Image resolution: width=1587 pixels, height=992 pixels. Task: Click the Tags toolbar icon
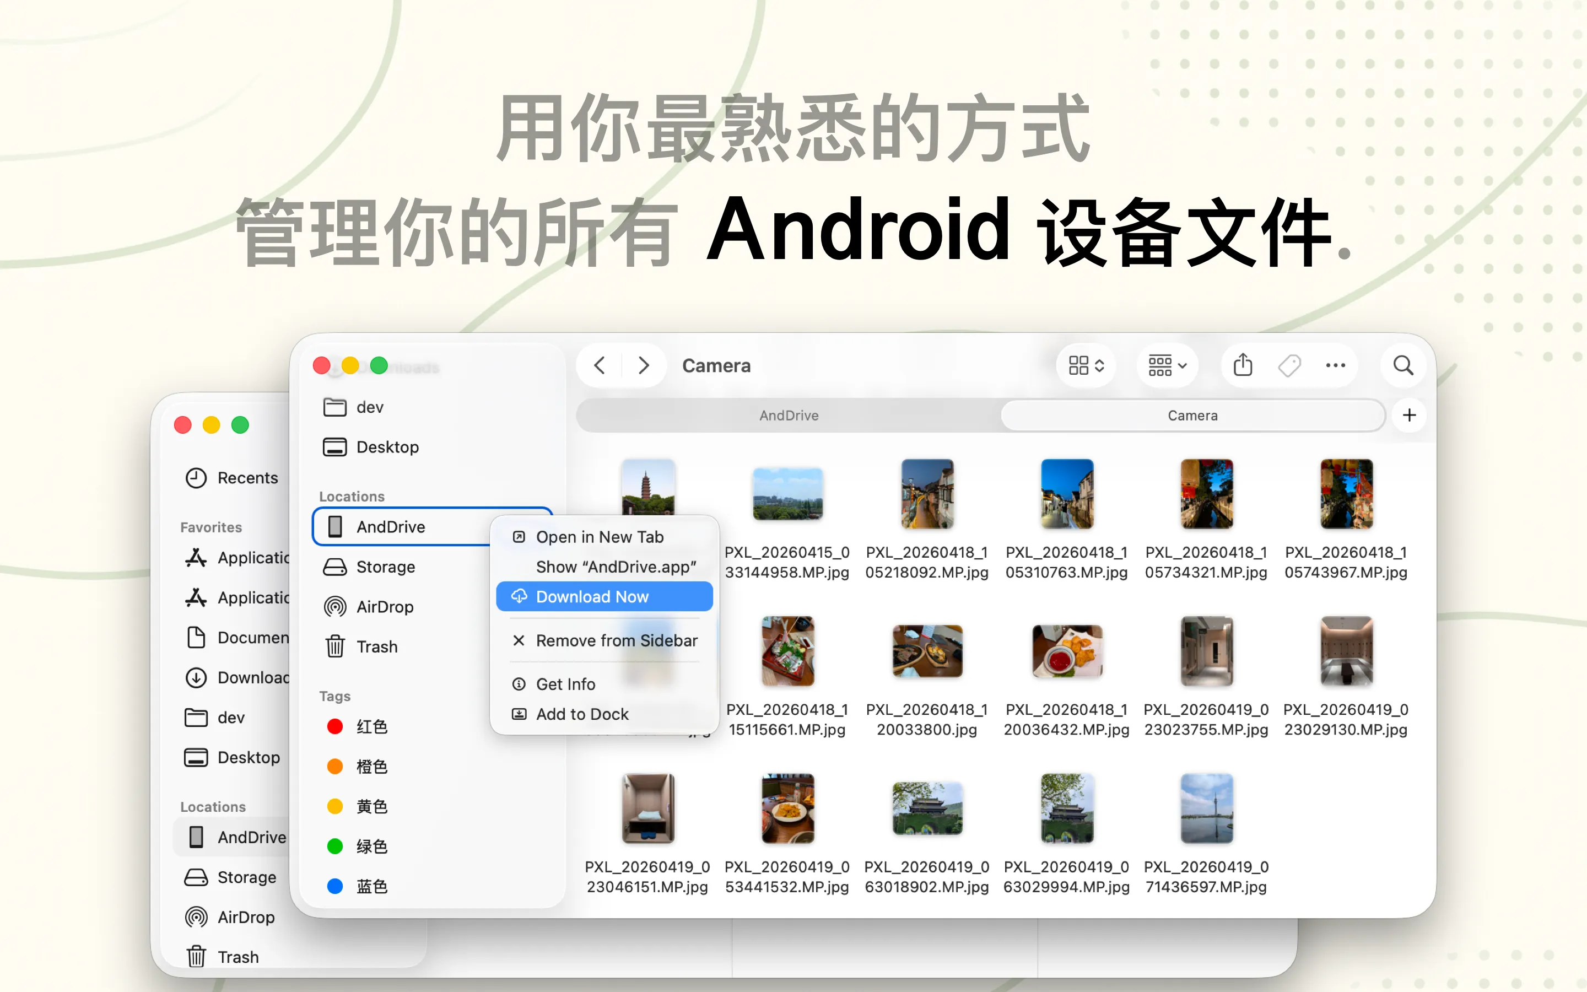click(1289, 365)
